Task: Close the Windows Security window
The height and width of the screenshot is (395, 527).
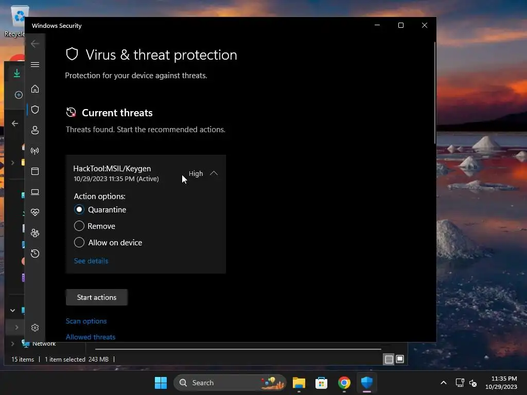Action: coord(425,25)
